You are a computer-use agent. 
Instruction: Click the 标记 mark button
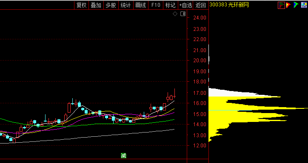click(x=171, y=5)
